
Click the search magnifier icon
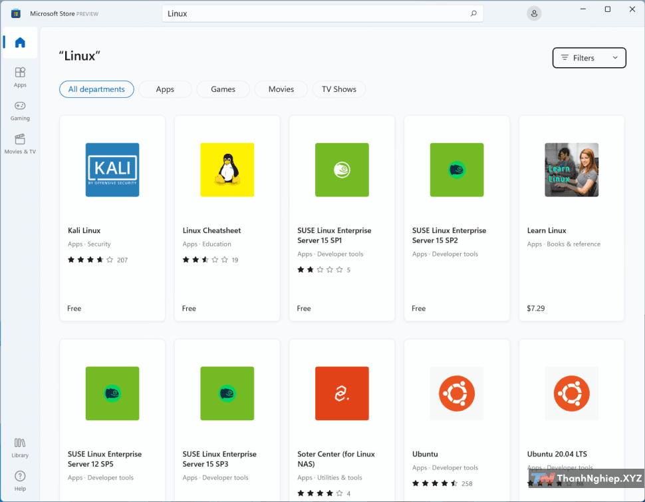(x=473, y=13)
